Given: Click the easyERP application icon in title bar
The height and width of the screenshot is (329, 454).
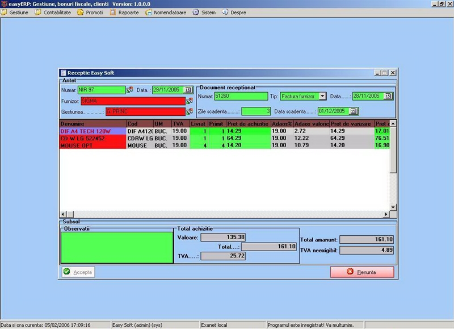Looking at the screenshot, I should pos(4,4).
